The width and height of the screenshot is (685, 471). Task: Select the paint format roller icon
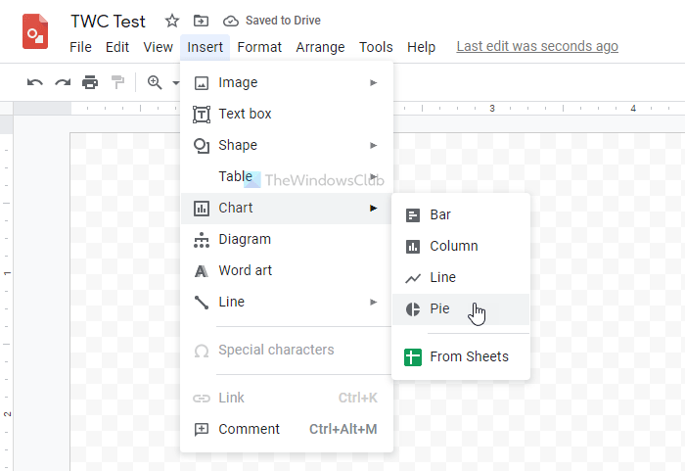point(117,82)
